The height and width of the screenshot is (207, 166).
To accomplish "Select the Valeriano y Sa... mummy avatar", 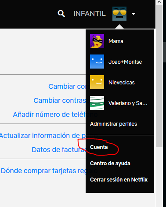I will pos(97,103).
